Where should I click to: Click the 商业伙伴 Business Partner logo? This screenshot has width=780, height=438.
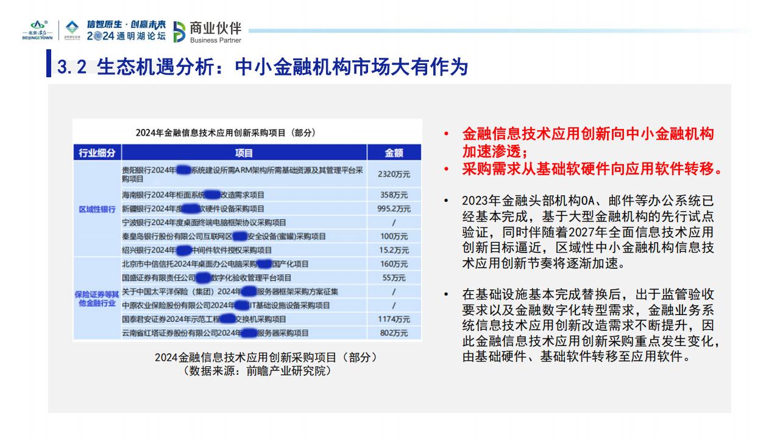[207, 32]
